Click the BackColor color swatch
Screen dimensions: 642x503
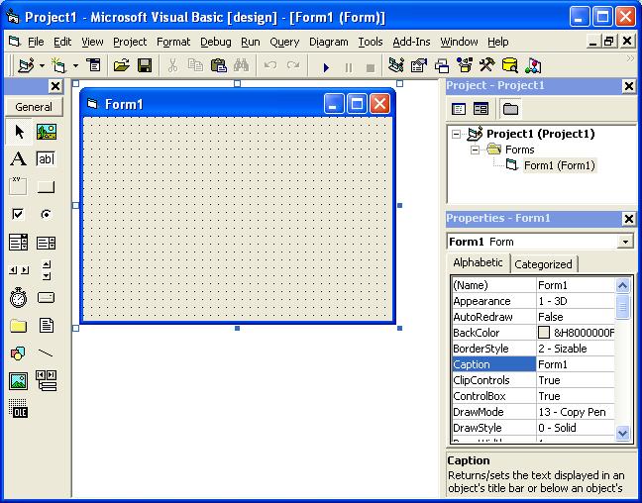(544, 333)
